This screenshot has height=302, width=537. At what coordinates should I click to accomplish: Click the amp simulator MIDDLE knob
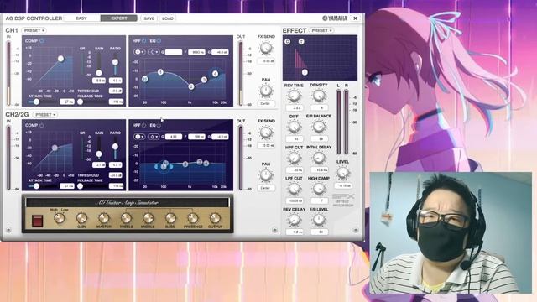pos(148,218)
